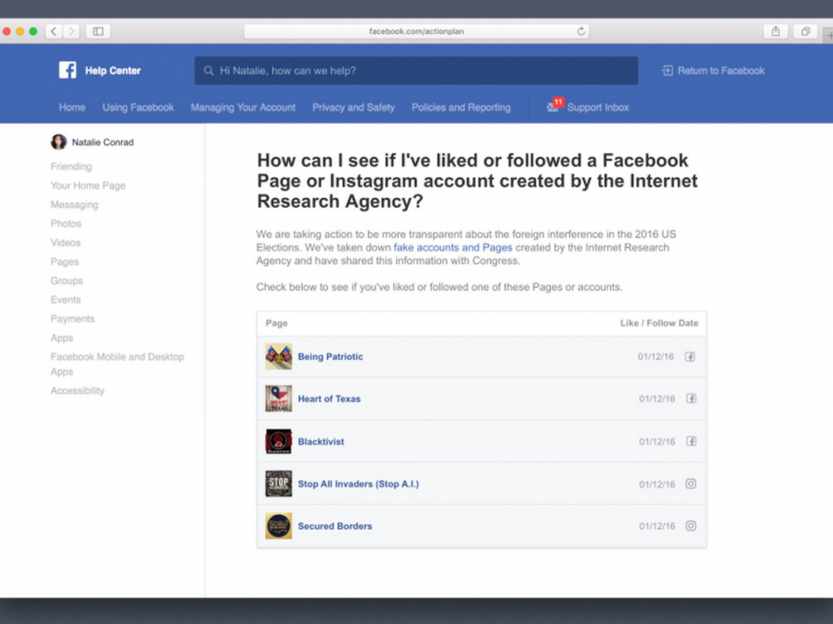Viewport: 833px width, 624px height.
Task: Open the Support Inbox link
Action: (x=597, y=107)
